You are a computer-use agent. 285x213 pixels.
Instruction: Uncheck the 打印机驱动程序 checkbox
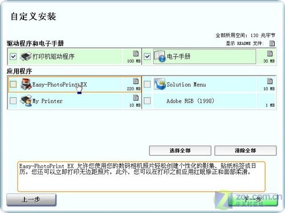(x=13, y=56)
